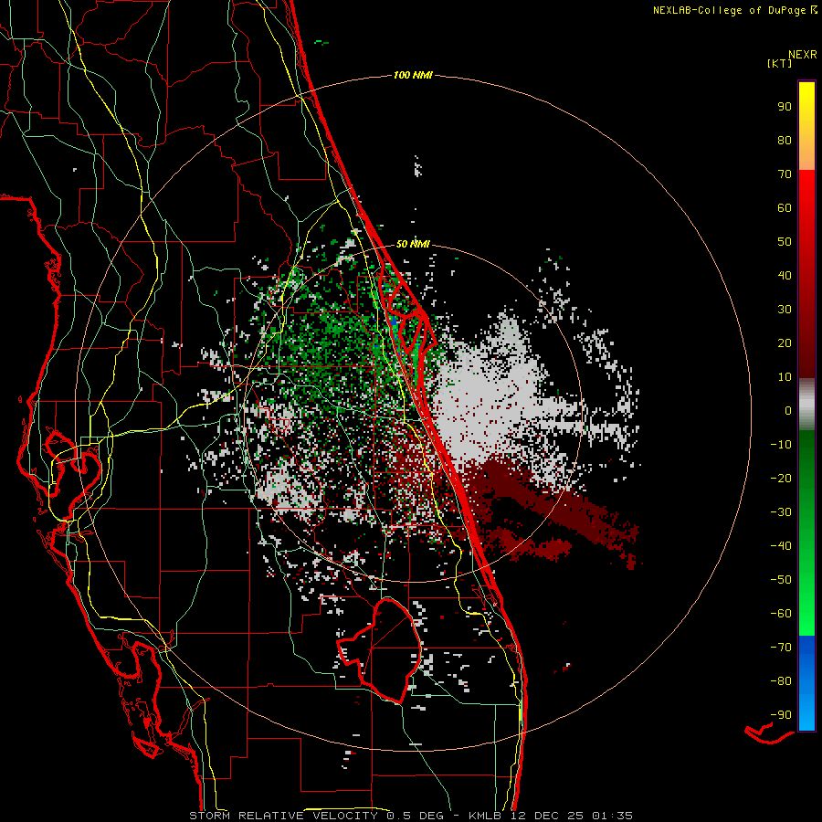Click the 60 value on velocity scale
The width and height of the screenshot is (822, 822).
785,207
